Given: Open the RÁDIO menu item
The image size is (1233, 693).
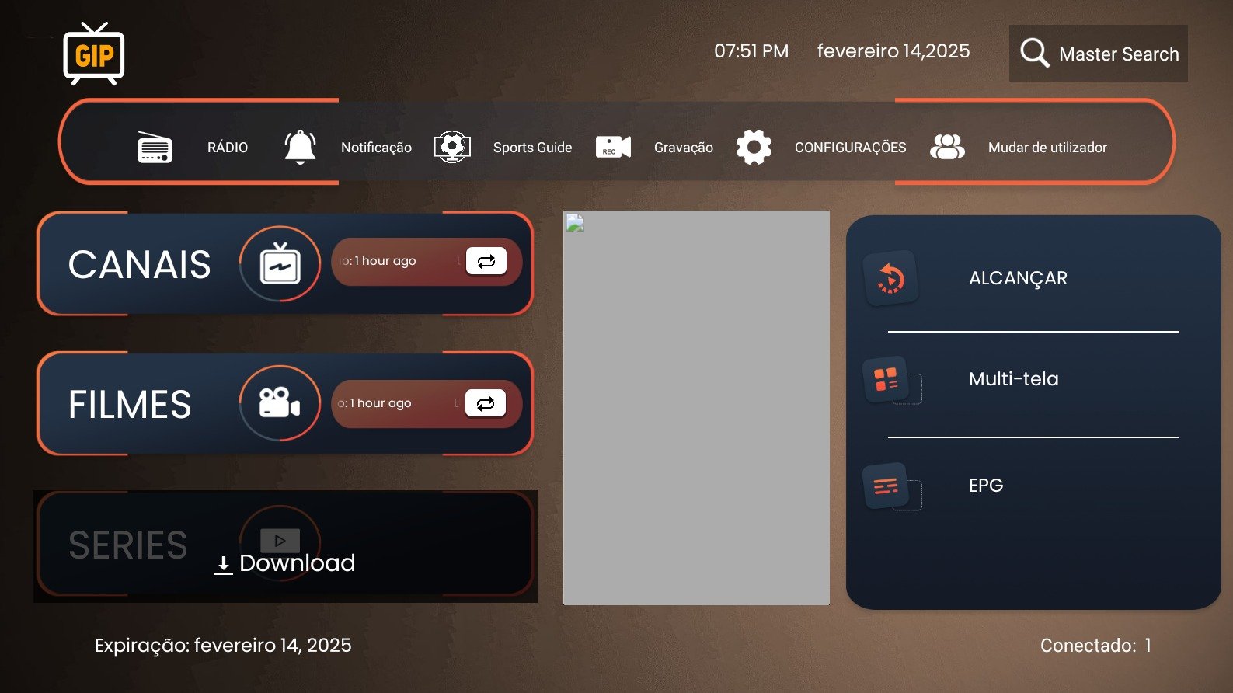Looking at the screenshot, I should click(228, 148).
